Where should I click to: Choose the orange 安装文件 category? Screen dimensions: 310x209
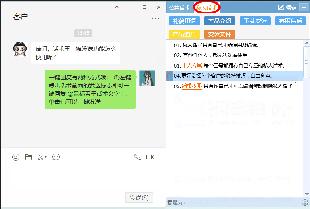pyautogui.click(x=219, y=34)
